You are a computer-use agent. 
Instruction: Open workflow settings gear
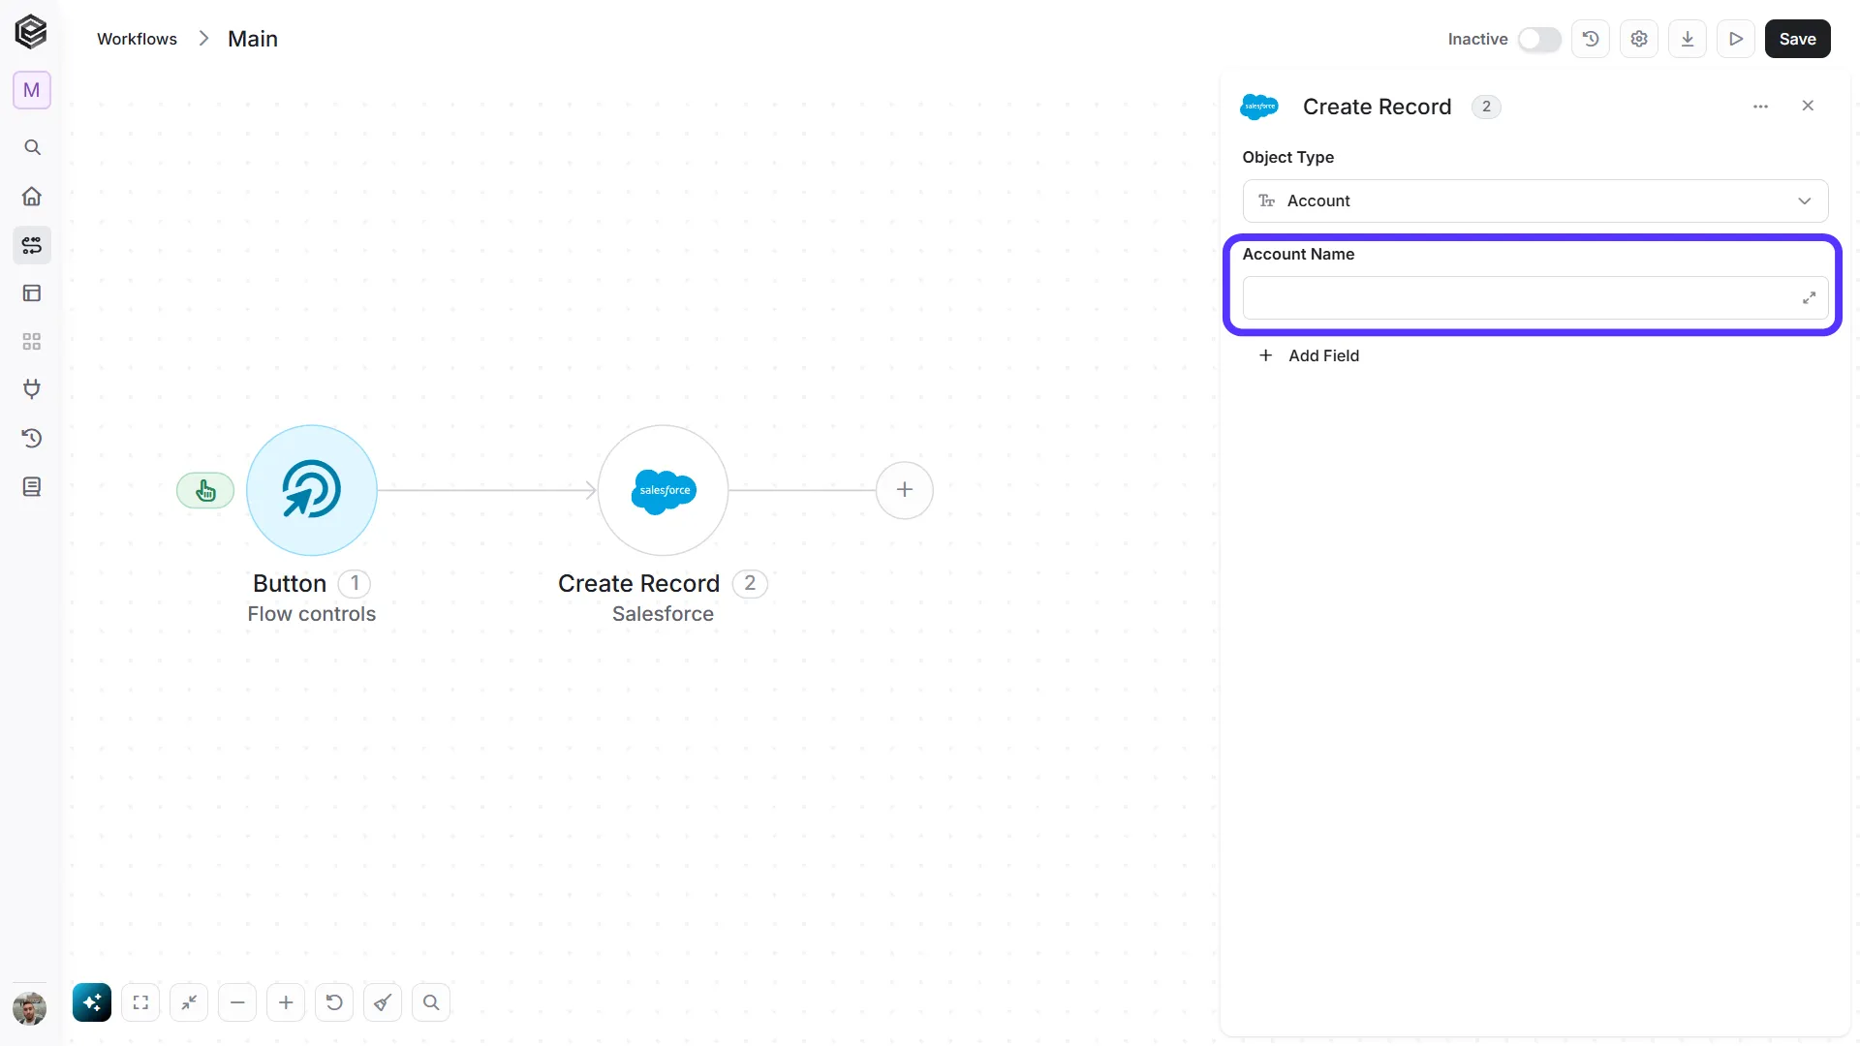point(1639,39)
